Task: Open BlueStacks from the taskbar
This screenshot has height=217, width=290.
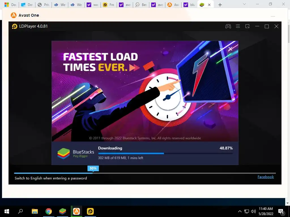Action: pyautogui.click(x=63, y=211)
